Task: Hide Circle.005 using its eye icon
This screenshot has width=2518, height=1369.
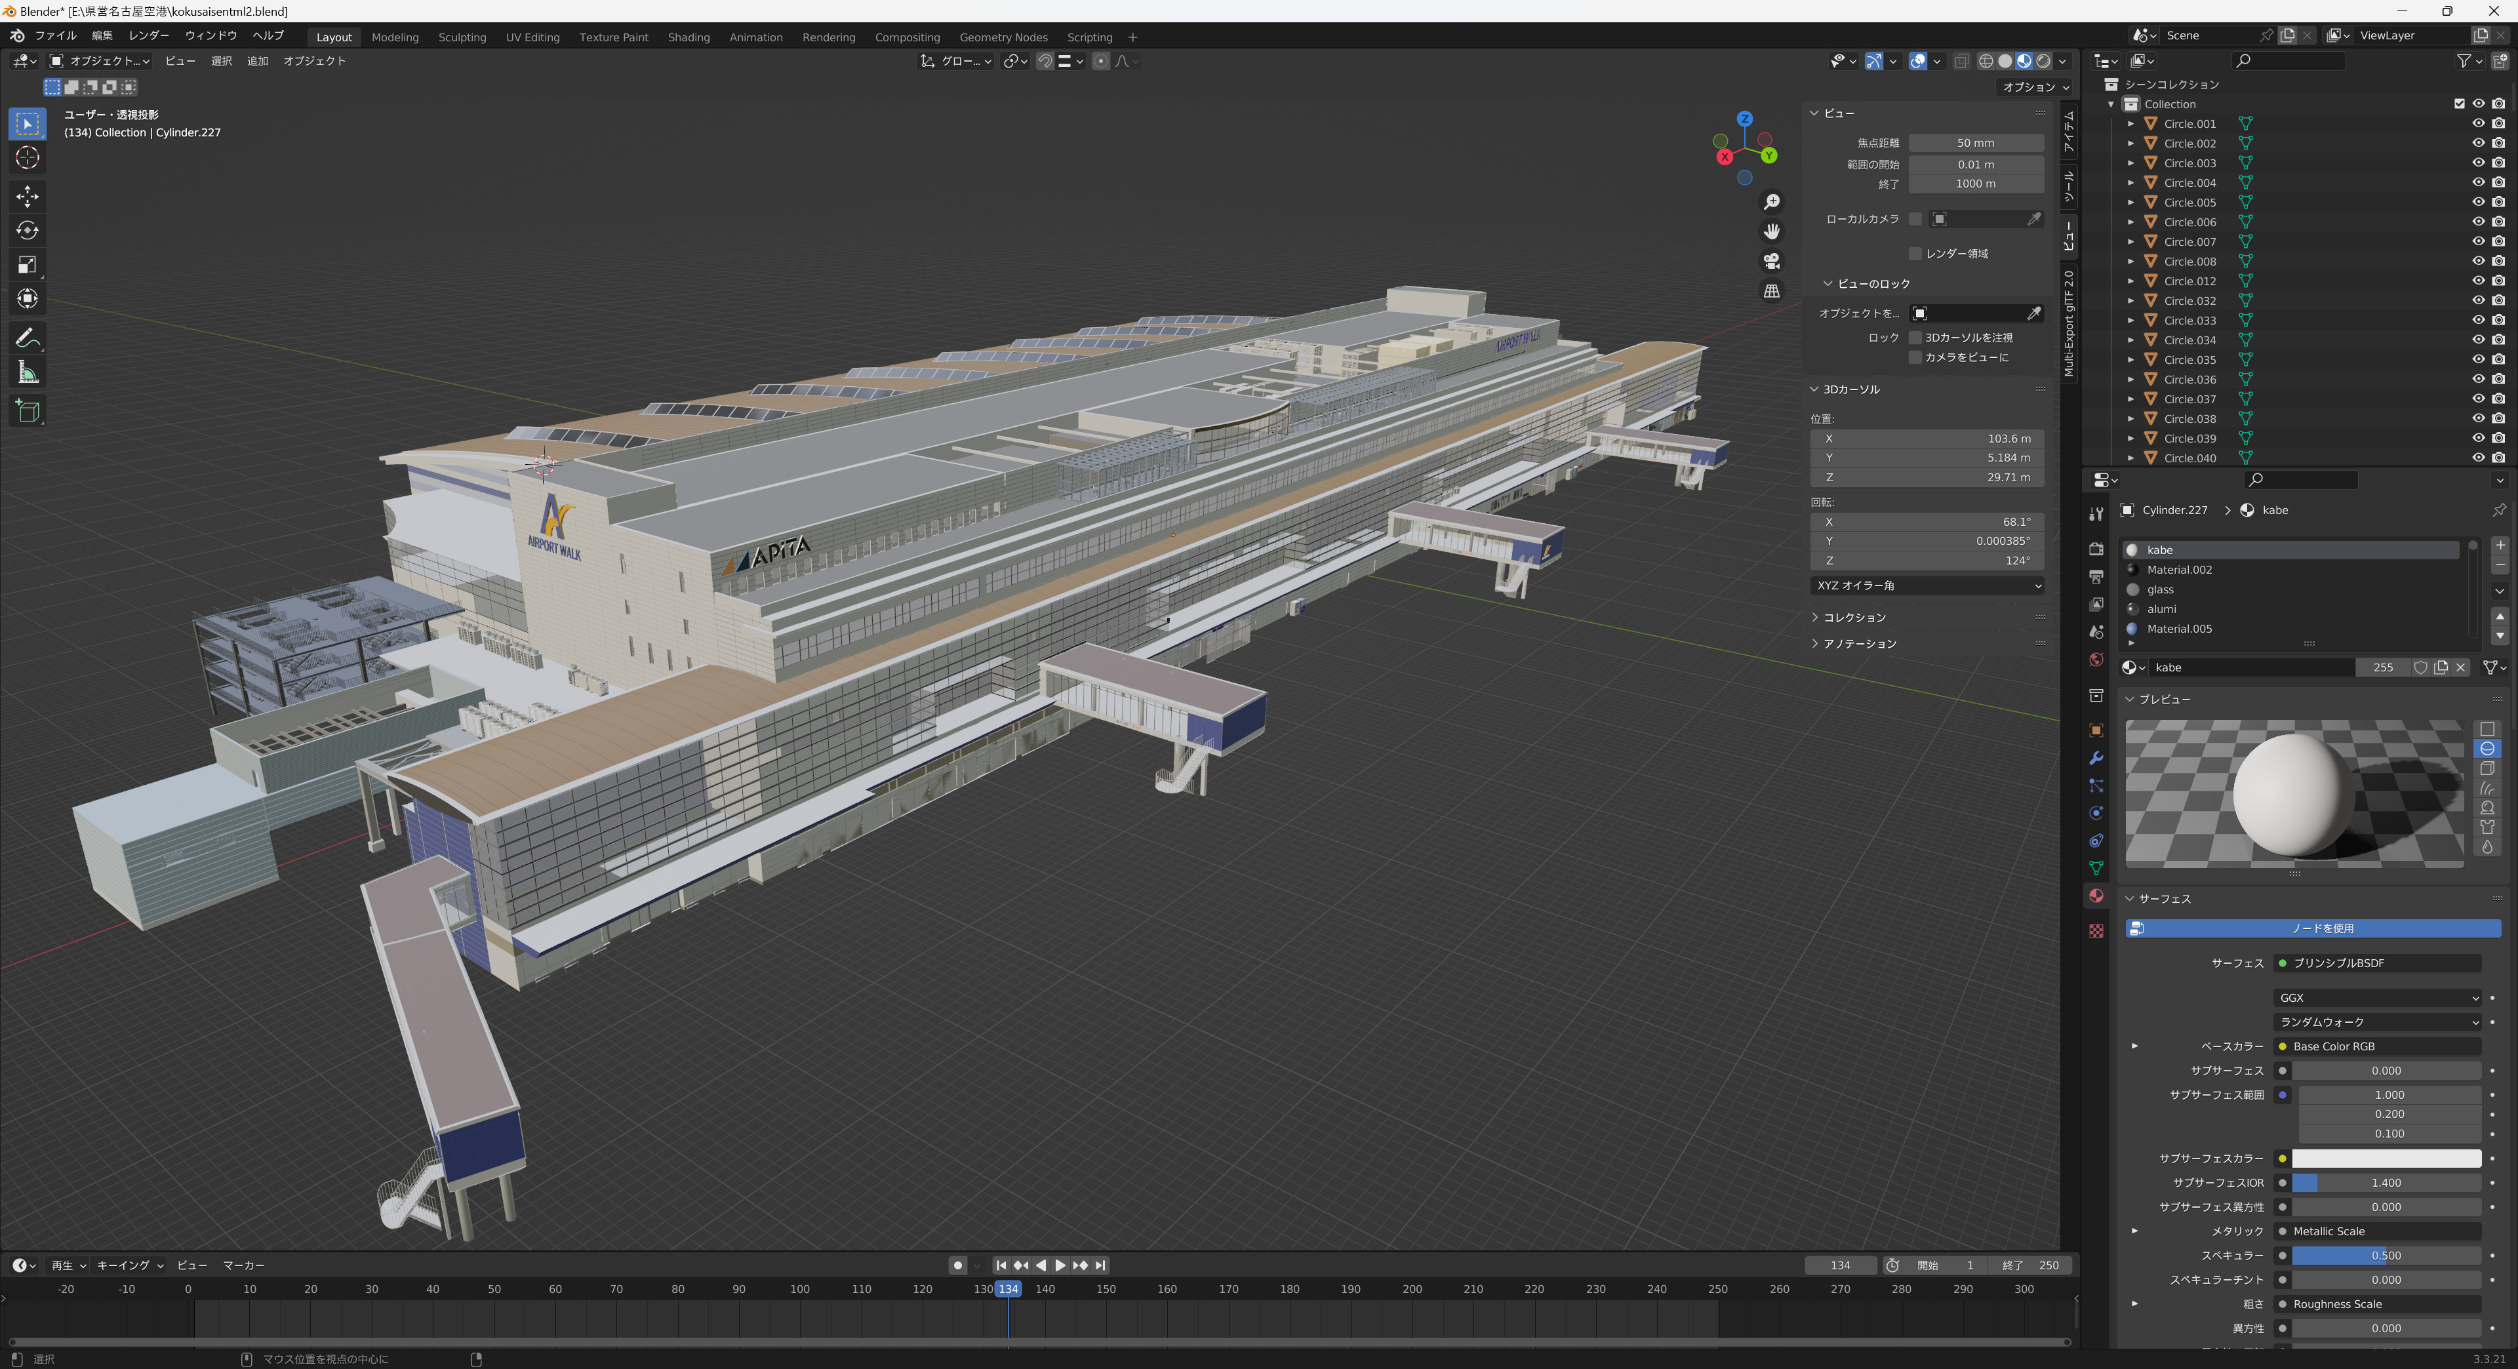Action: tap(2478, 203)
